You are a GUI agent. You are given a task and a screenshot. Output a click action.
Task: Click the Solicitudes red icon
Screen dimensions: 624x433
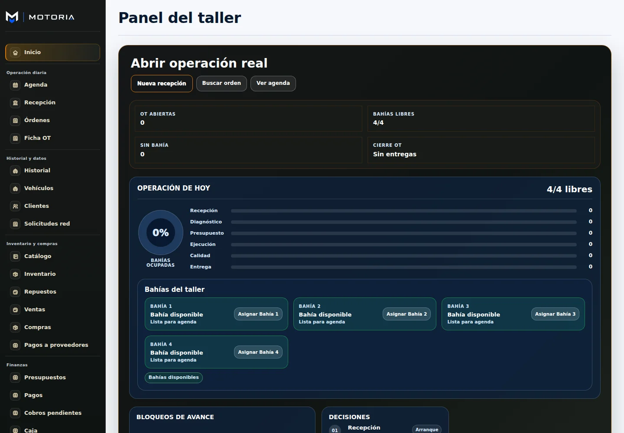(x=16, y=224)
